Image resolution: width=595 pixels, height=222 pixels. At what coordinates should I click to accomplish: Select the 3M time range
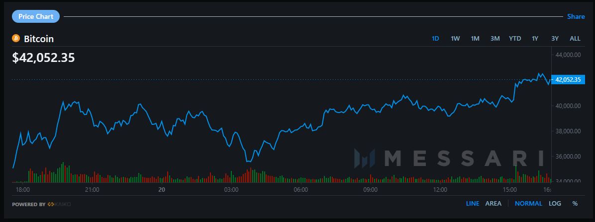tap(495, 39)
